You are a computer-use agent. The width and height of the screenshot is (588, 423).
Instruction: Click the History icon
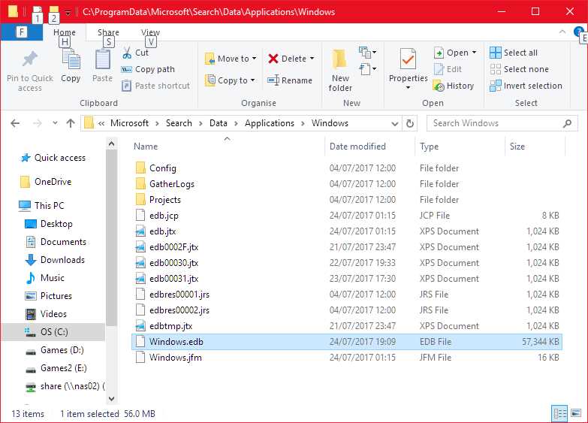coord(439,86)
